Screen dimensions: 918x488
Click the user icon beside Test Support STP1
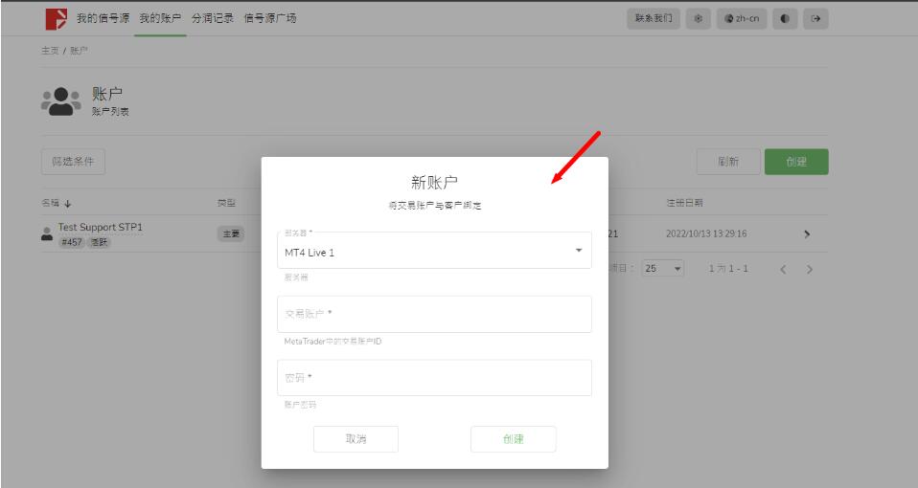click(47, 233)
